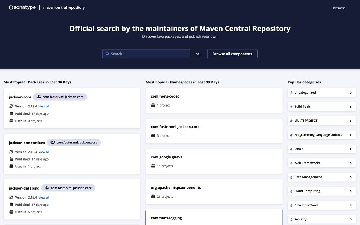Select Programming Language Utilities category label
This screenshot has width=360, height=225.
318,135
